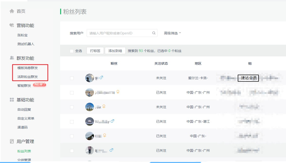Image resolution: width=286 pixels, height=163 pixels.
Task: Click the 营销功能 heart icon
Action: click(12, 26)
